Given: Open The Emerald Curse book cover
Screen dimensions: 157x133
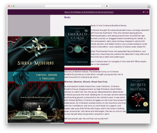Looking at the screenshot, I should tap(78, 46).
